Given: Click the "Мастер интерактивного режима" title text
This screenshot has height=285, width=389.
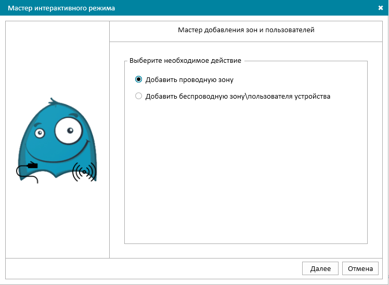Looking at the screenshot, I should (61, 8).
